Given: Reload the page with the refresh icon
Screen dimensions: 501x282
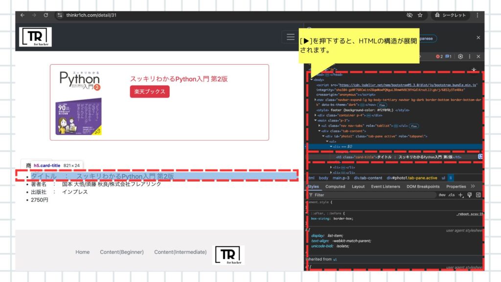Looking at the screenshot, I should (x=46, y=15).
